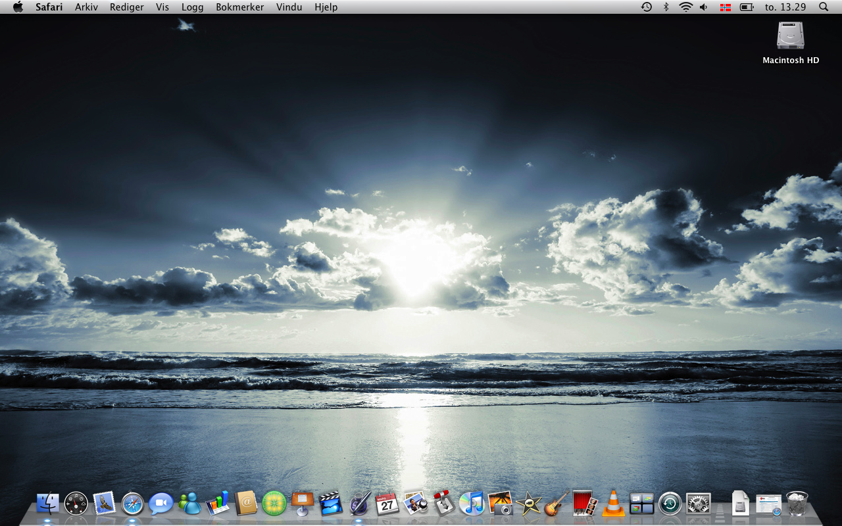
Task: Click the Bluetooth status icon
Action: 666,7
